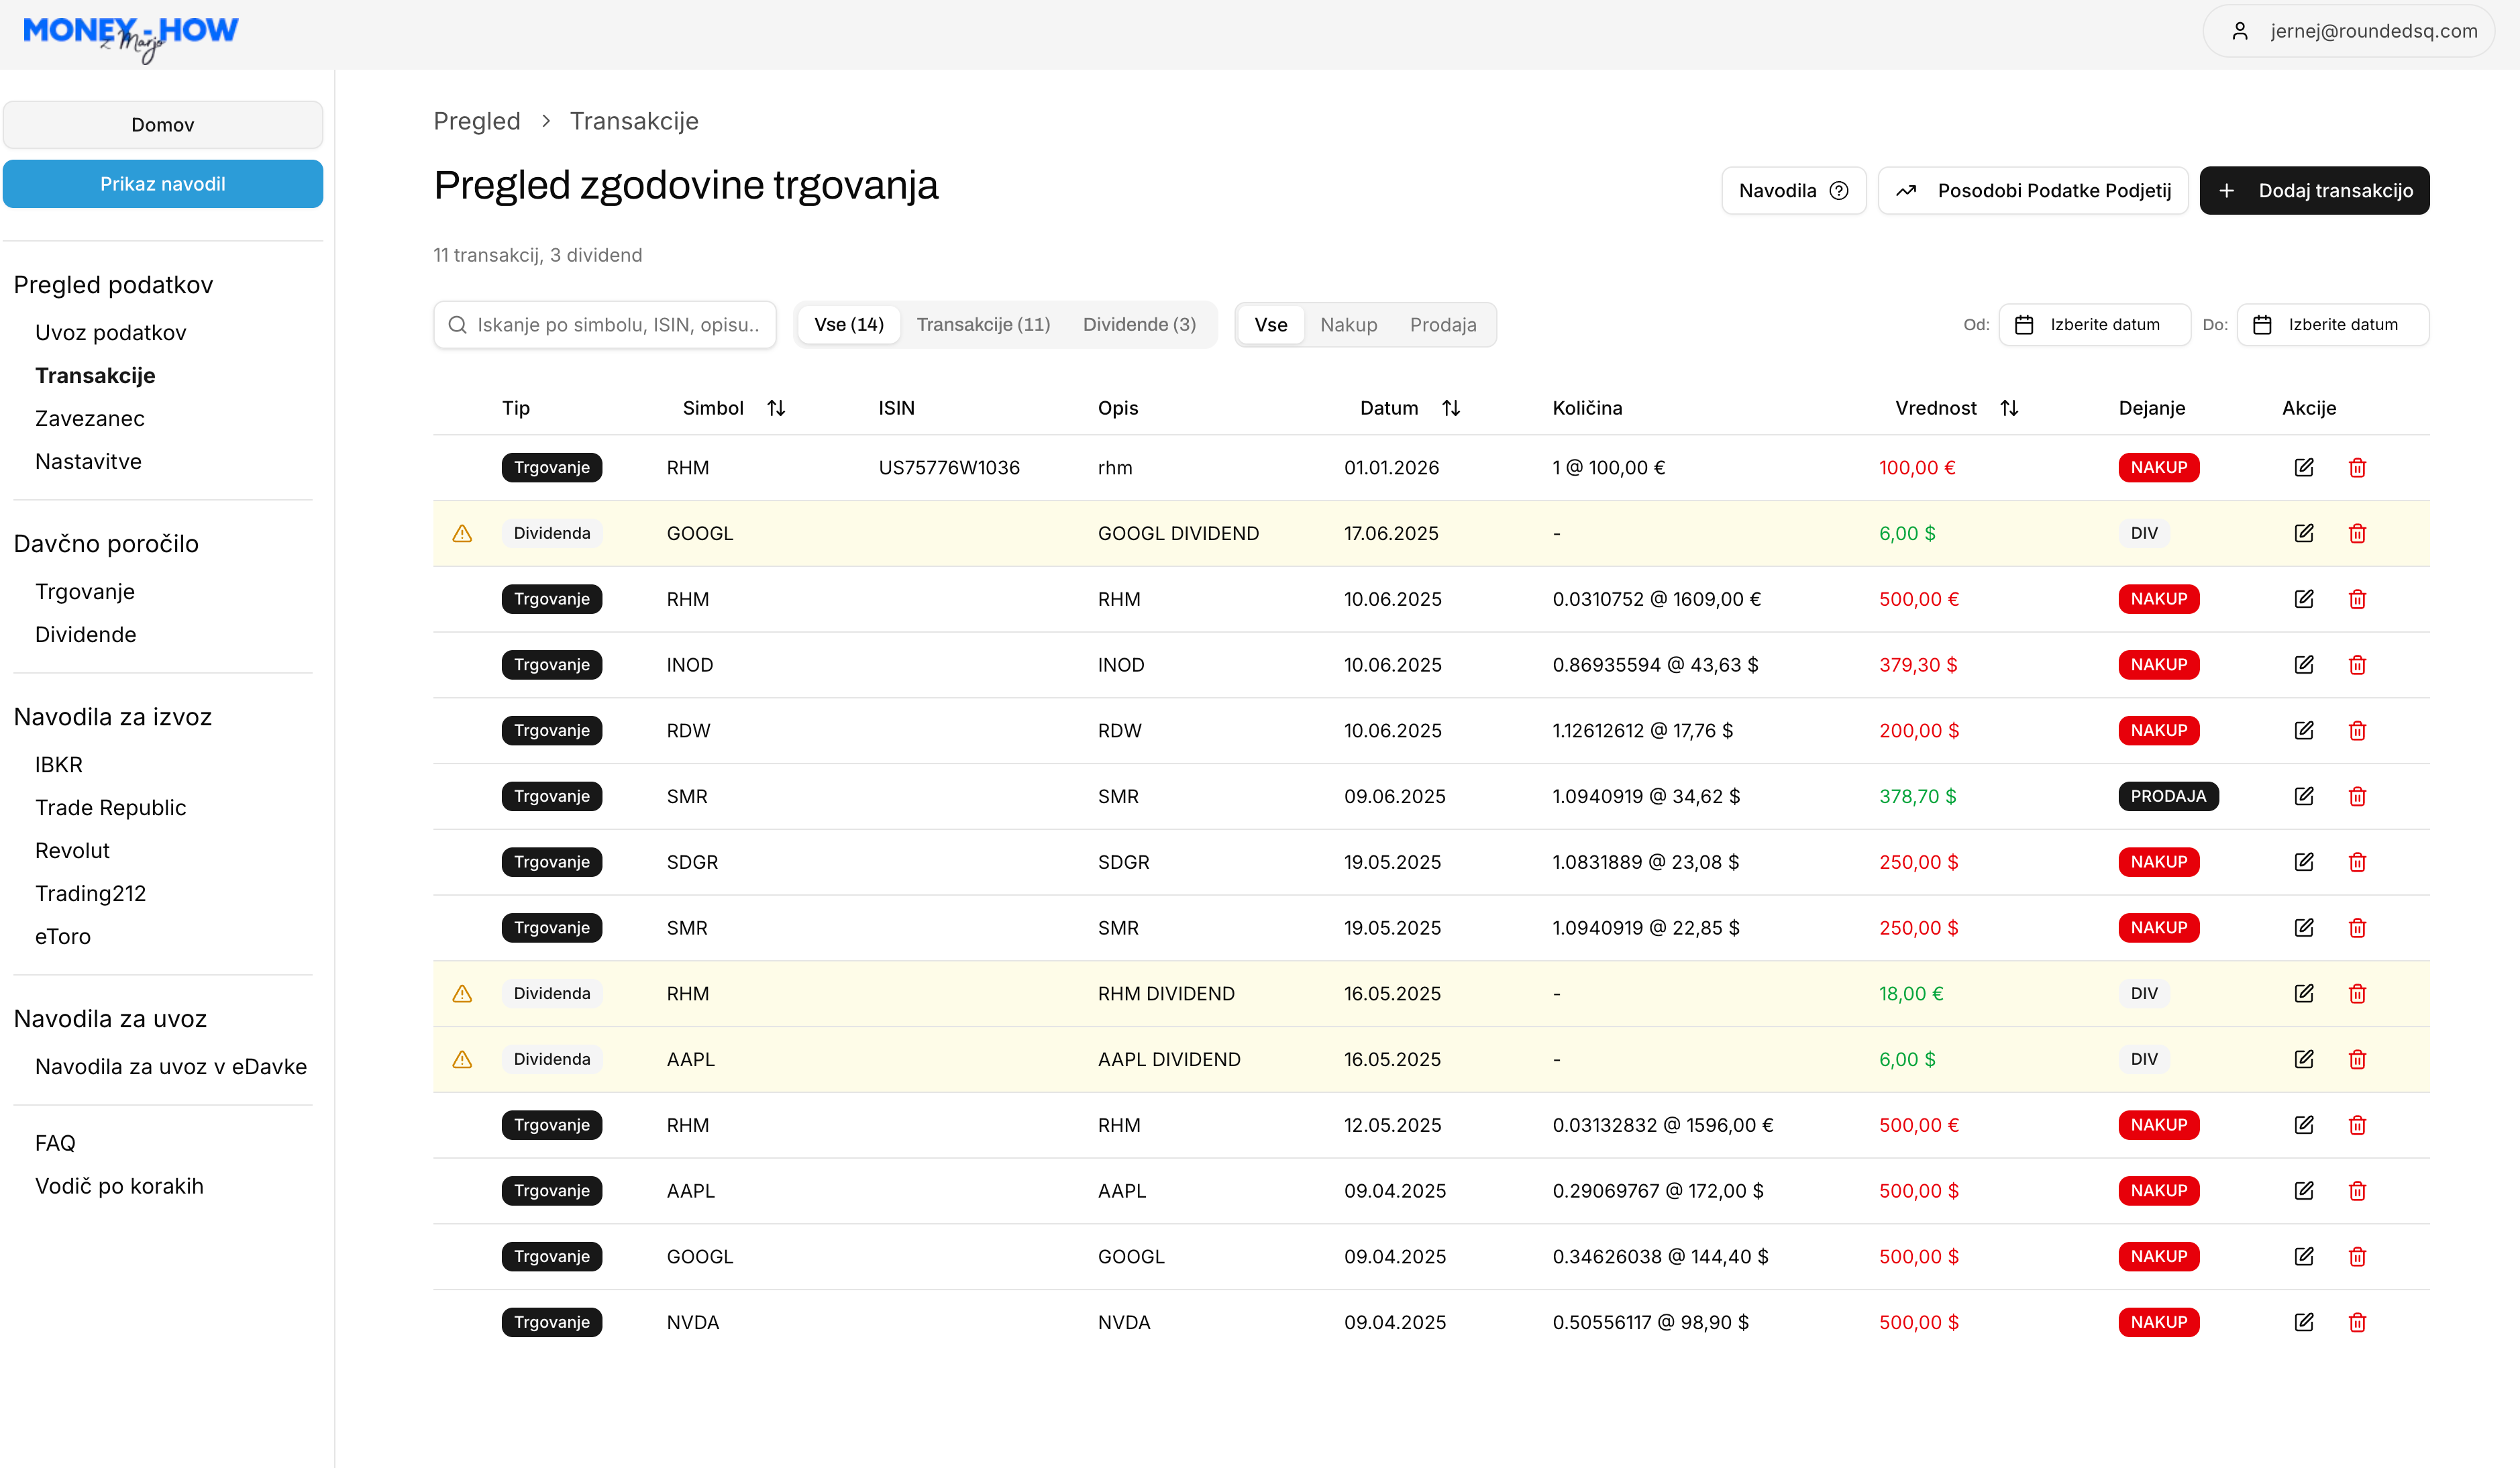This screenshot has width=2520, height=1468.
Task: Open the FAQ page
Action: pyautogui.click(x=55, y=1143)
